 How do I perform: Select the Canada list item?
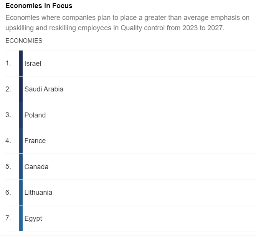(x=36, y=167)
